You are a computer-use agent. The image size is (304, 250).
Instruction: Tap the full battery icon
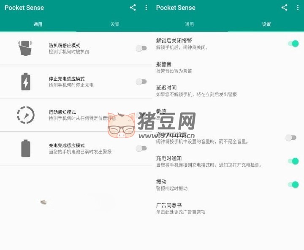[26, 148]
